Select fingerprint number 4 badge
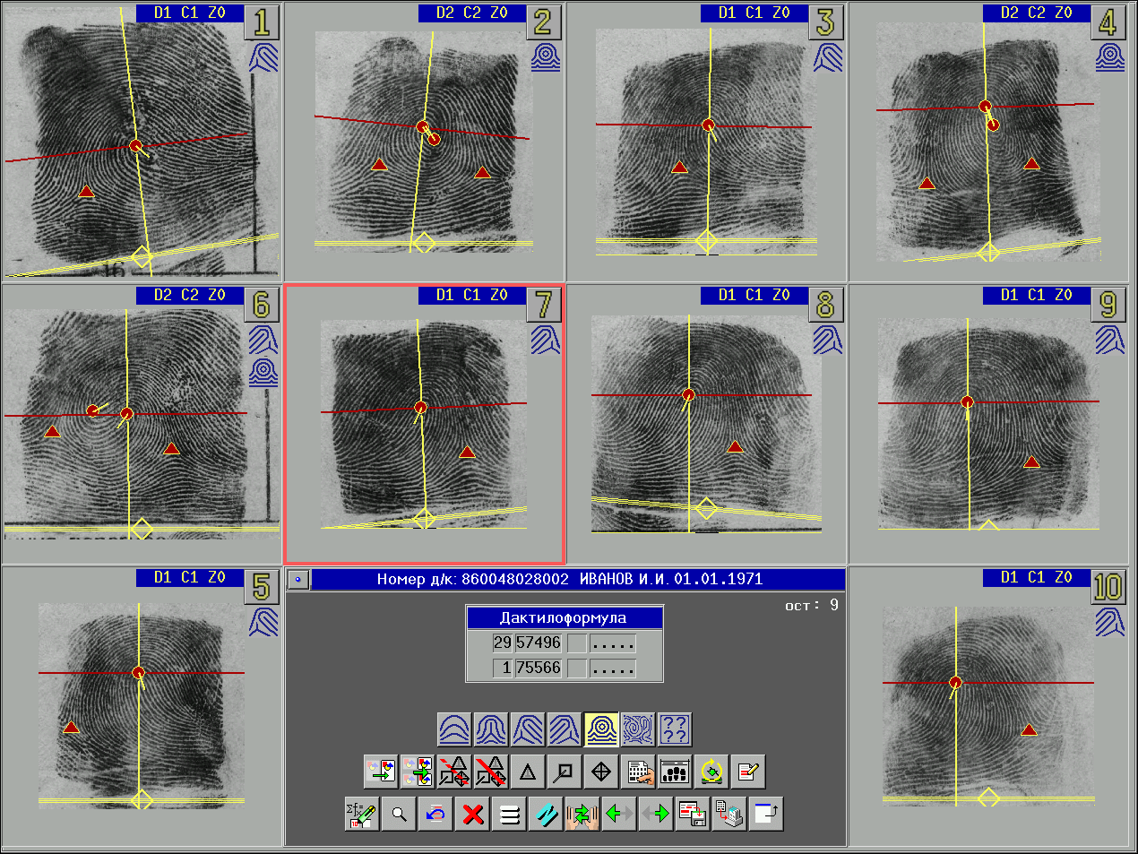Viewport: 1138px width, 854px height. [x=1108, y=22]
